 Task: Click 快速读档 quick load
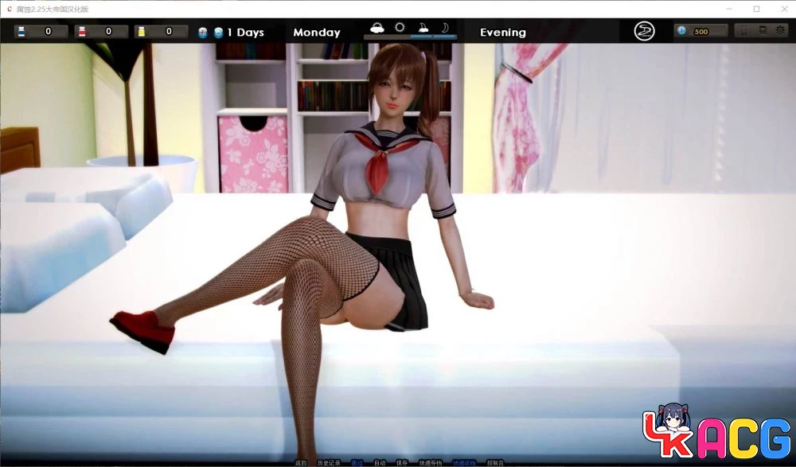465,463
